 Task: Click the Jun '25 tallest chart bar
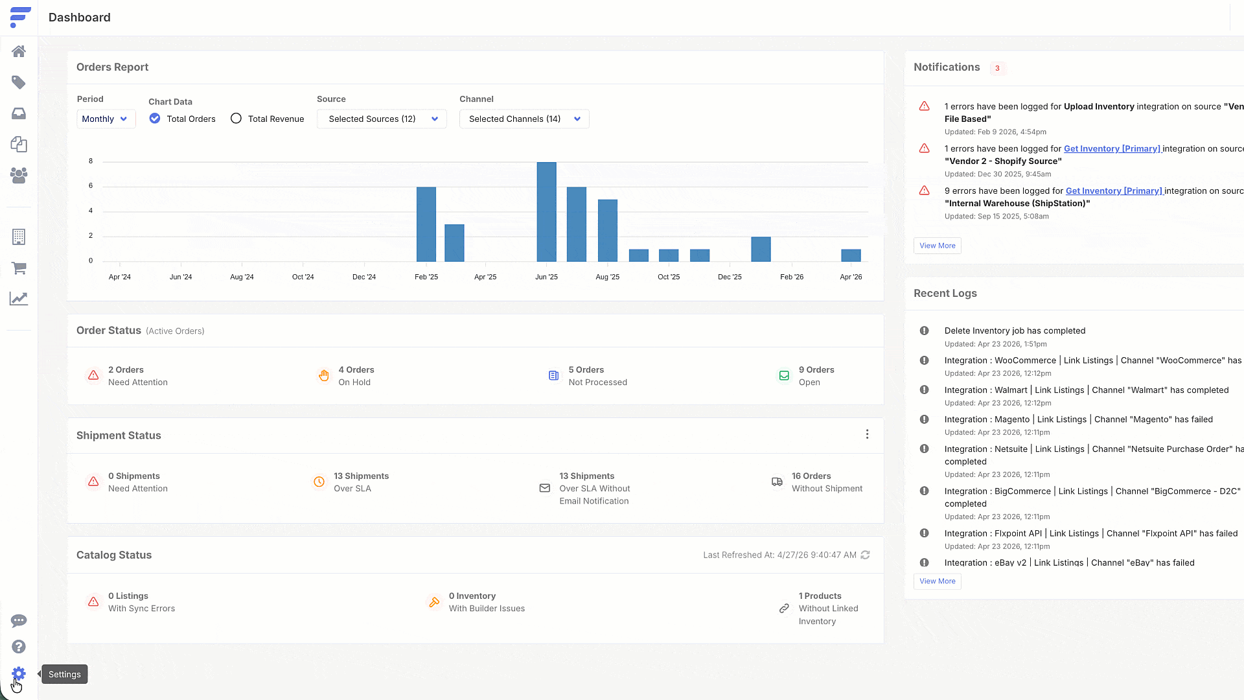[x=546, y=211]
